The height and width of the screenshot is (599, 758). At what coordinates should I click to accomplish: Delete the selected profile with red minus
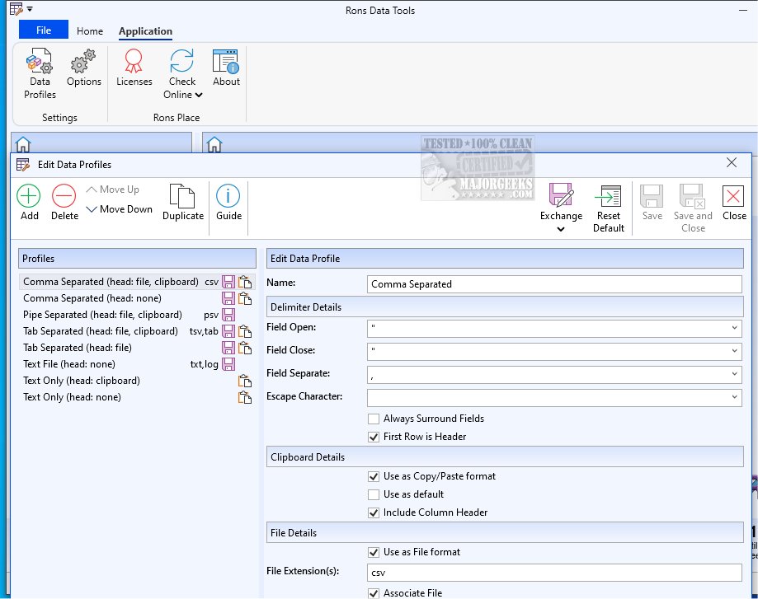tap(64, 195)
